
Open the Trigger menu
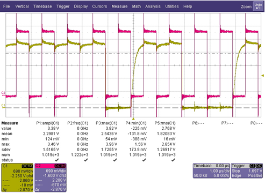point(63,6)
